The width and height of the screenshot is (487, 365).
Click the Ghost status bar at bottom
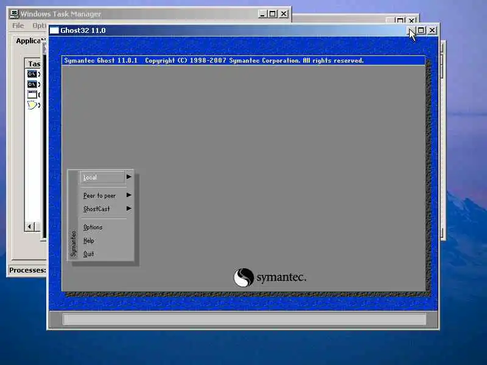click(244, 319)
